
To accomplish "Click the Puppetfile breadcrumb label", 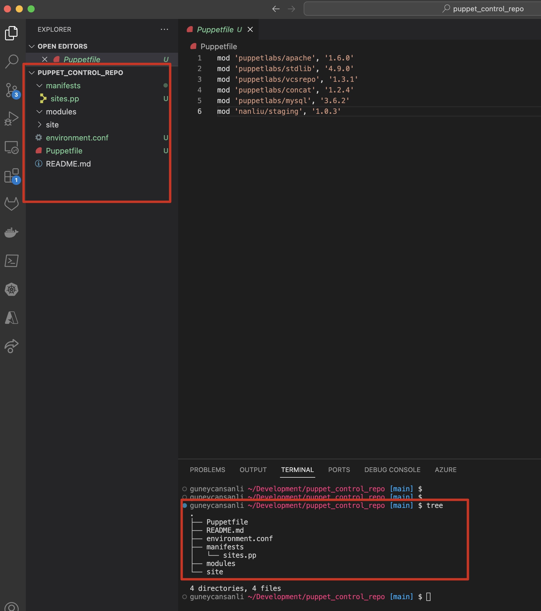I will (218, 46).
